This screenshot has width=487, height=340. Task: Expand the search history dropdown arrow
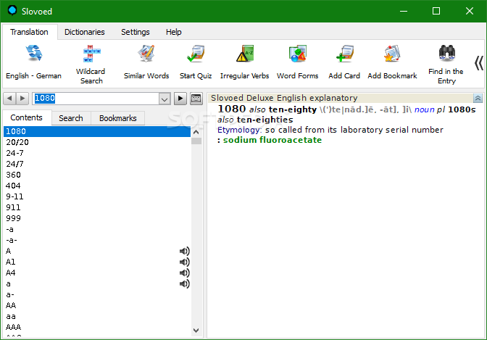(x=165, y=99)
